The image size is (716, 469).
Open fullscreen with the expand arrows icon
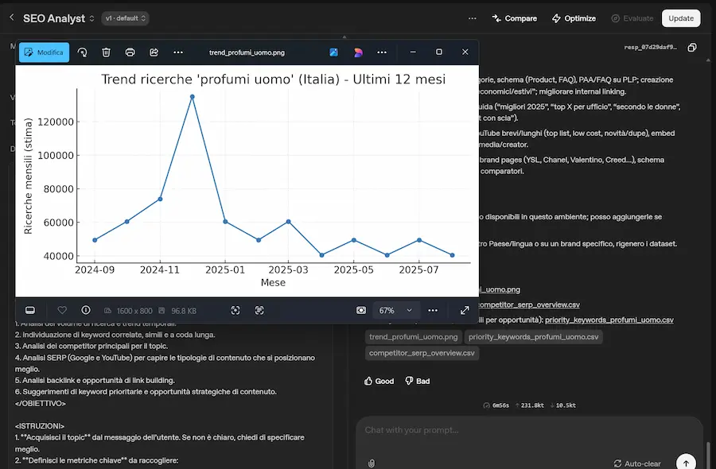click(x=465, y=310)
